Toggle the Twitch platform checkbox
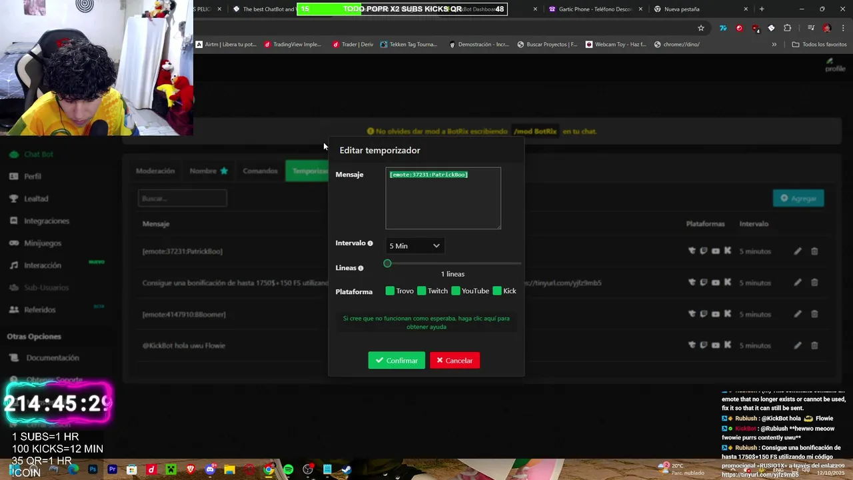The height and width of the screenshot is (480, 853). coord(421,291)
